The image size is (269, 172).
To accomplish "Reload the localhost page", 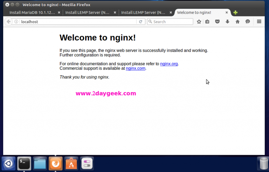I will click(x=140, y=22).
